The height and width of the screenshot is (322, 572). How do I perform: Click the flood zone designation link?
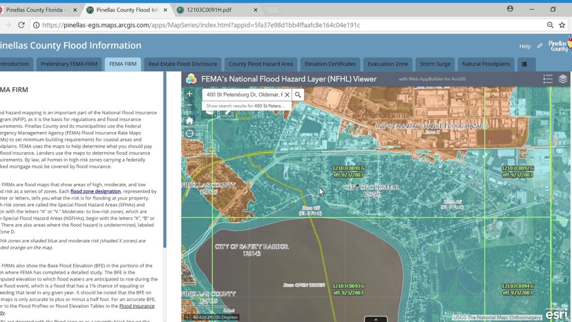[96, 192]
